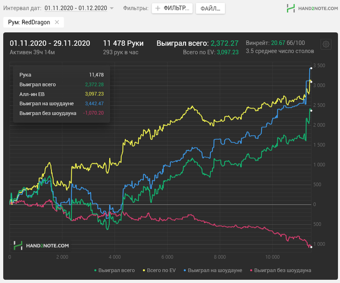Select date range 01.11.2020 - 01.12.2020 field
Viewport: 340px width, 283px height.
[x=76, y=8]
